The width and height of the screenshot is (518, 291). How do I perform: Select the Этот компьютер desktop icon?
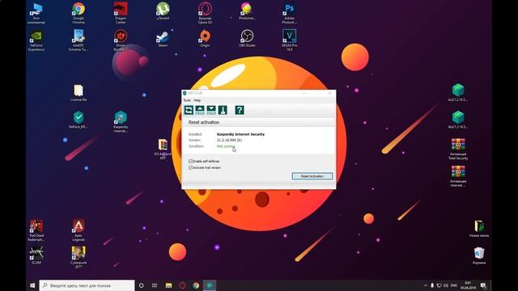36,13
